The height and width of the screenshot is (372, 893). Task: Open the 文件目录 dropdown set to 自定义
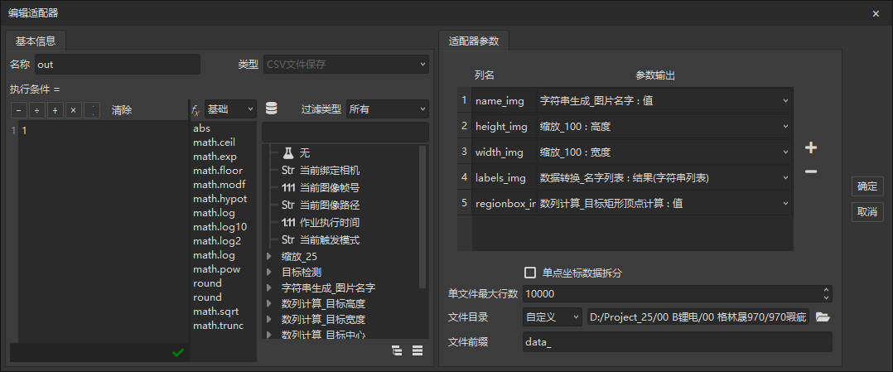(x=552, y=316)
